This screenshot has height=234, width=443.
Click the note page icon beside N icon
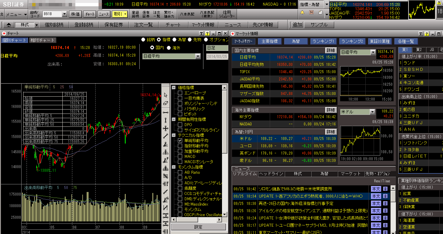[320, 13]
